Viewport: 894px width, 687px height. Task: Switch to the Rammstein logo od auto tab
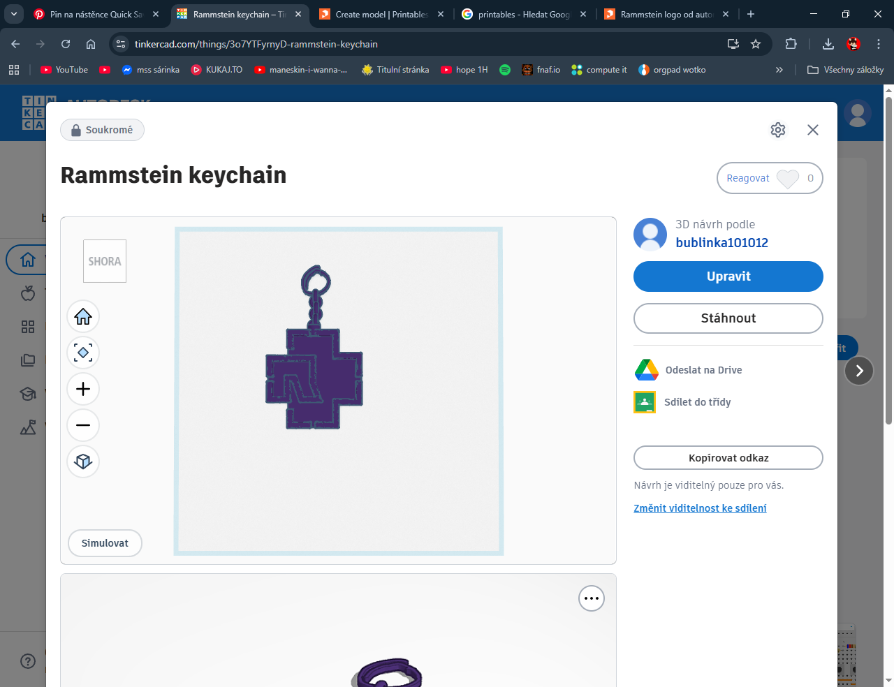click(x=666, y=14)
